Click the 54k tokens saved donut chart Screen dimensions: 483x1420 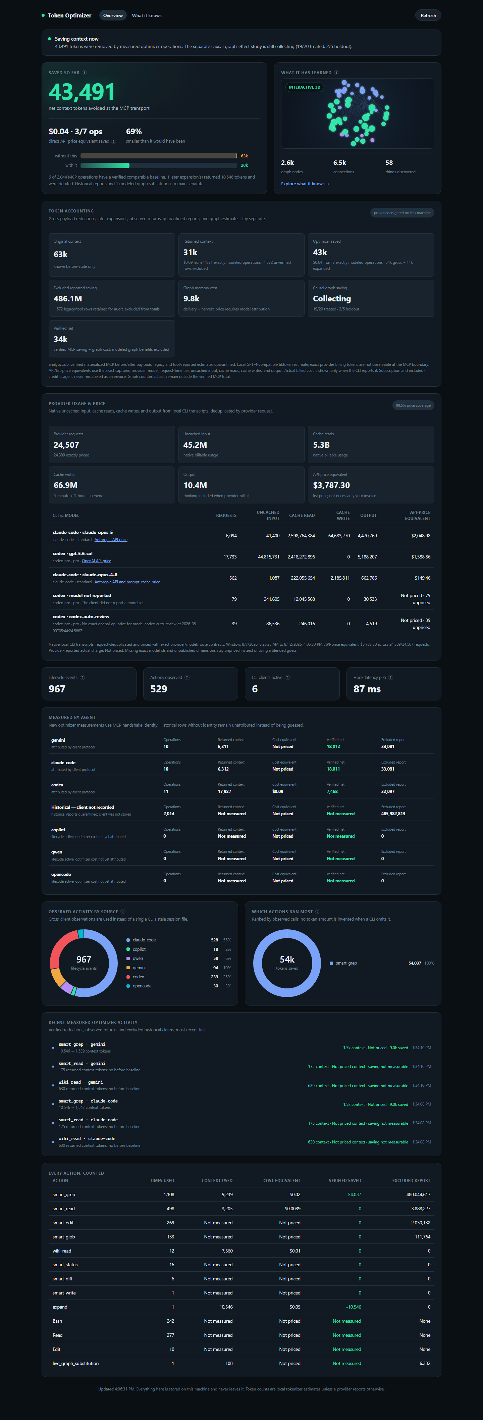[x=287, y=963]
